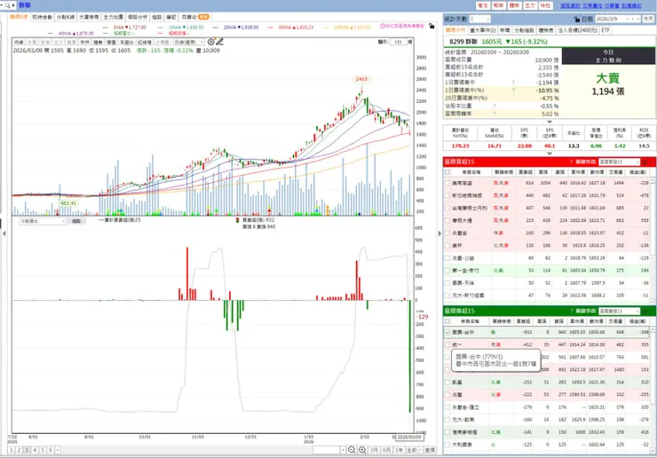657x458 pixels.
Task: Click the 買超15 table vertical scrollbar
Action: click(653, 239)
